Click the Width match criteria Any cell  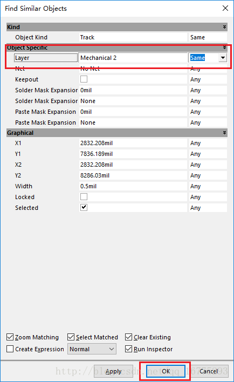(208, 186)
